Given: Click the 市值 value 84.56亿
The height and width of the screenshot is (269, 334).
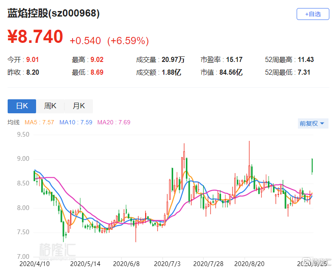Looking at the screenshot, I should pos(231,73).
